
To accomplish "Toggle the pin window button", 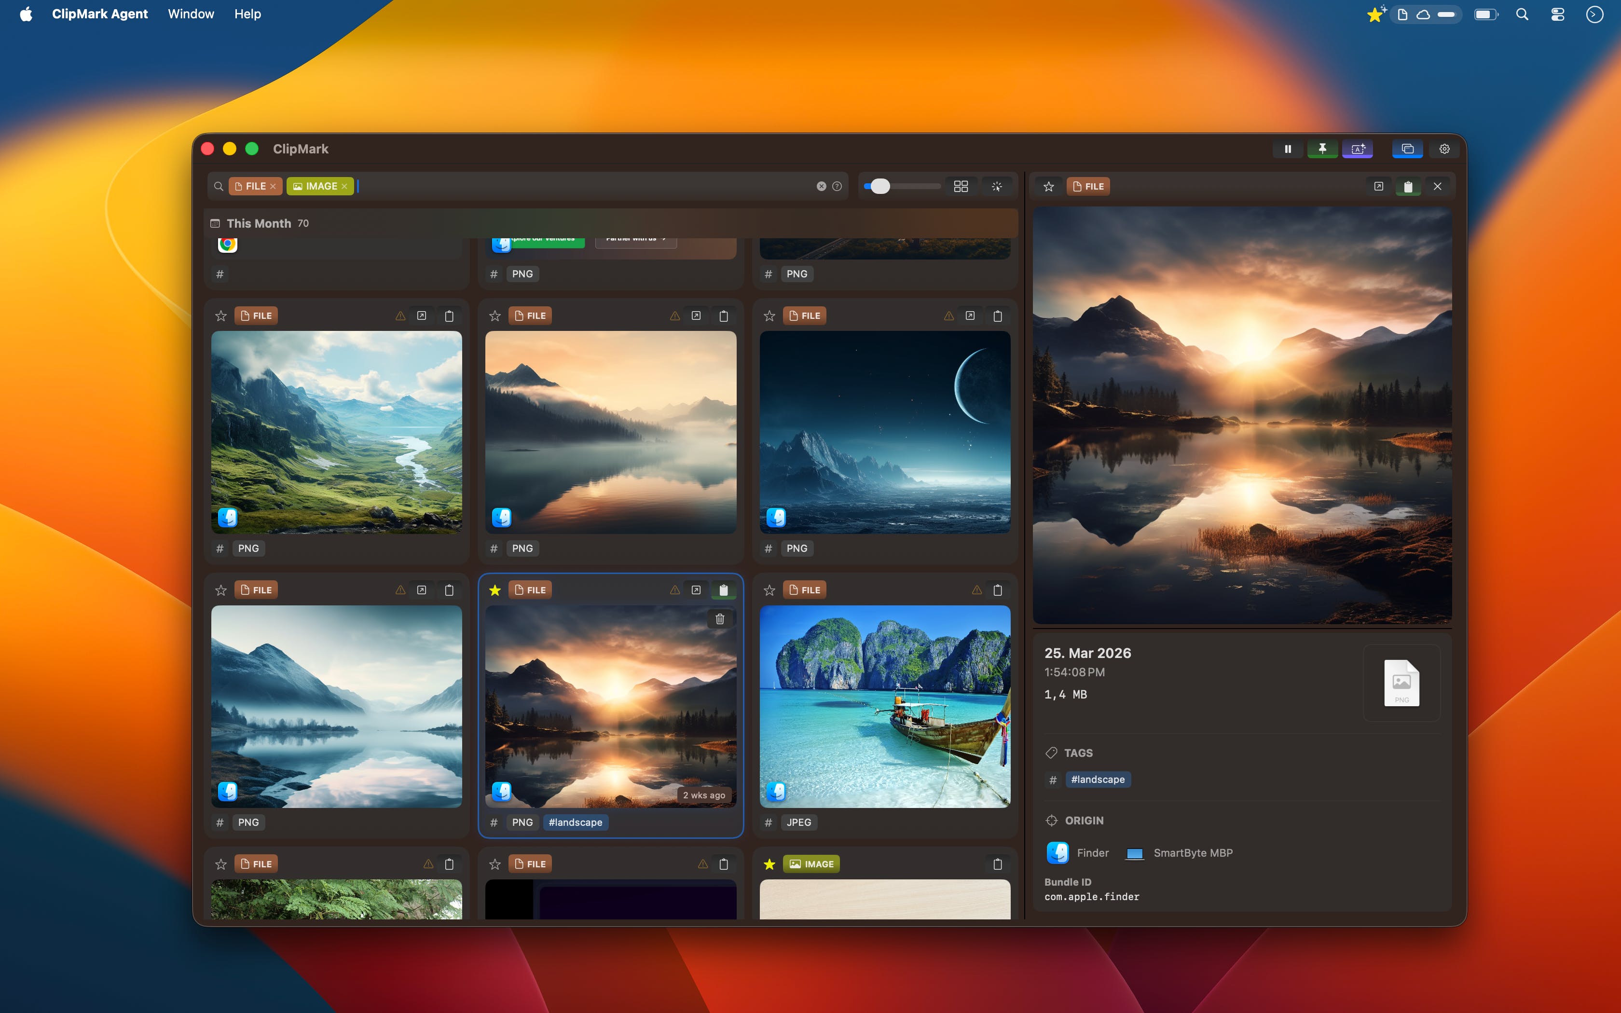I will tap(1322, 149).
